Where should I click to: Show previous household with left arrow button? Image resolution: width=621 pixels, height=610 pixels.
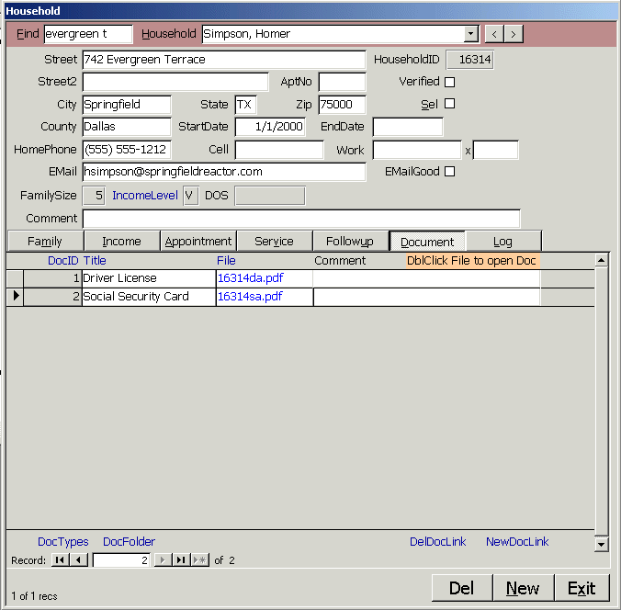pos(494,34)
